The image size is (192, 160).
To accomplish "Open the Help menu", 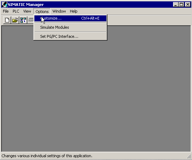I will (x=74, y=11).
